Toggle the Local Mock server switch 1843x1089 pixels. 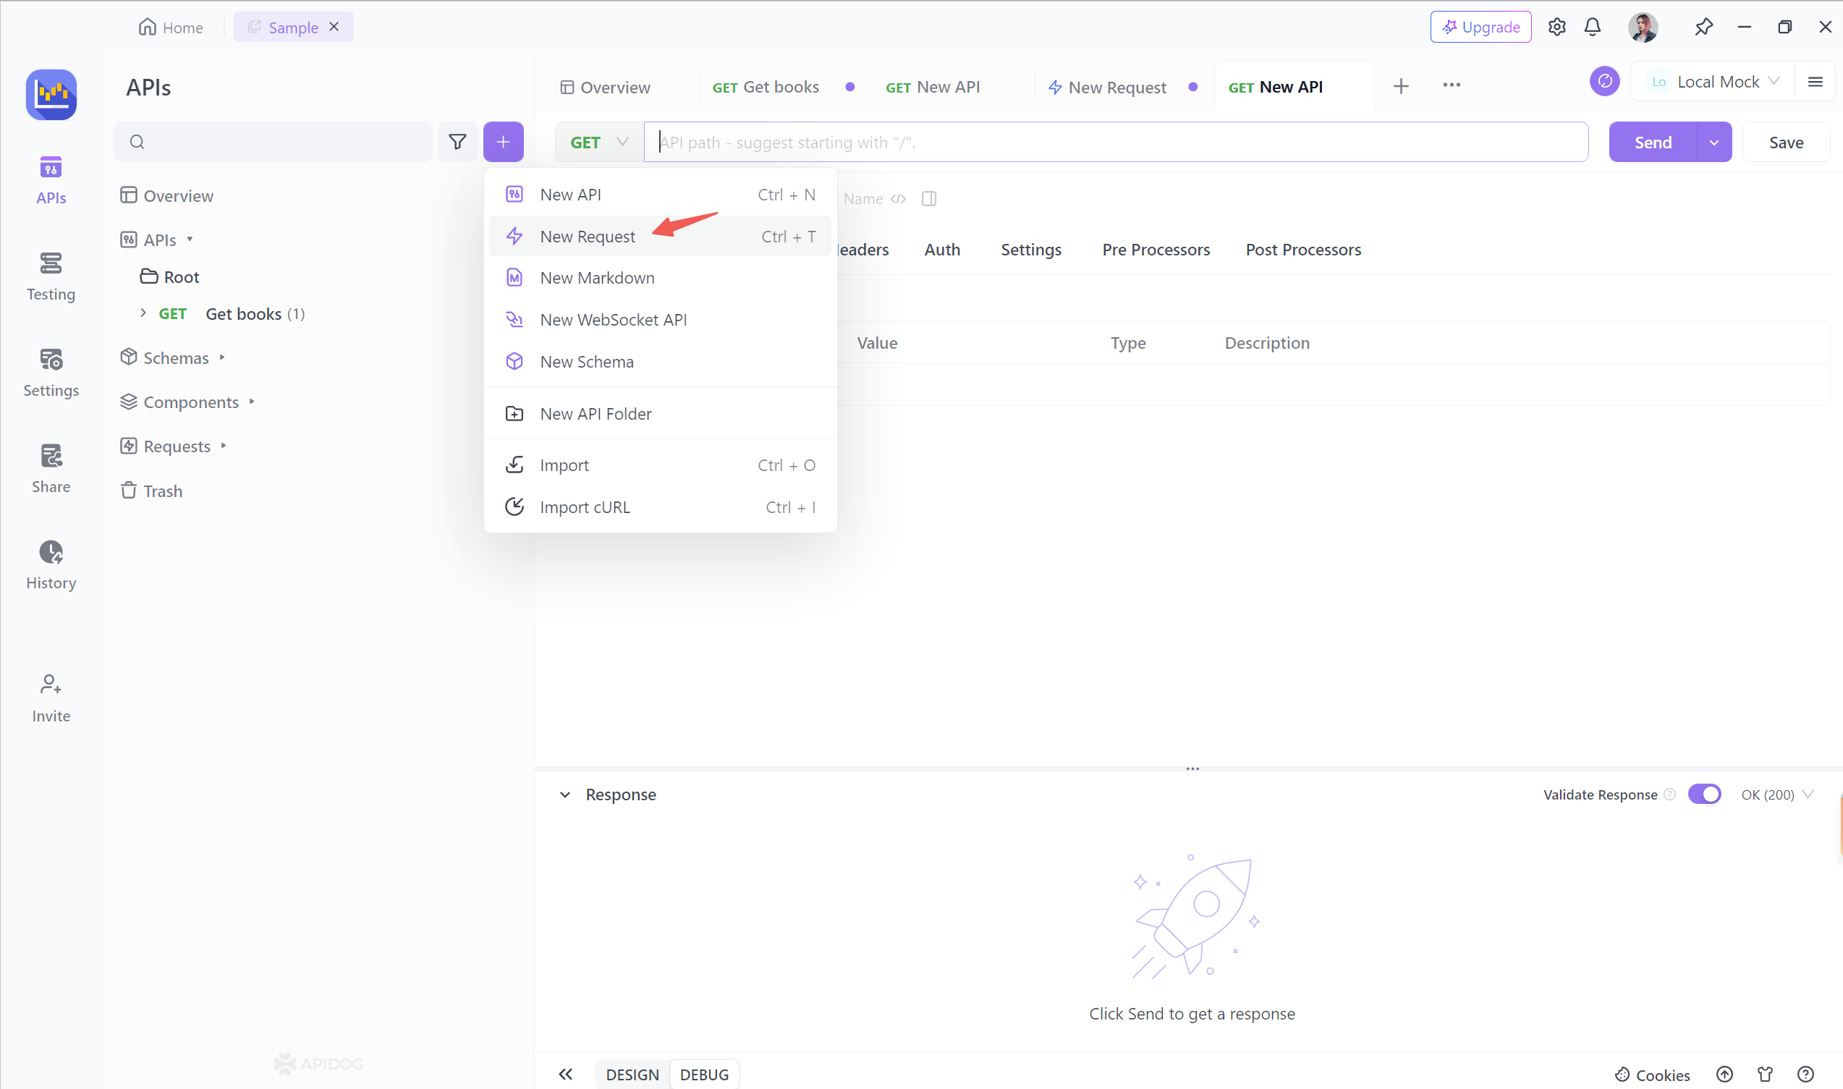[x=1604, y=82]
